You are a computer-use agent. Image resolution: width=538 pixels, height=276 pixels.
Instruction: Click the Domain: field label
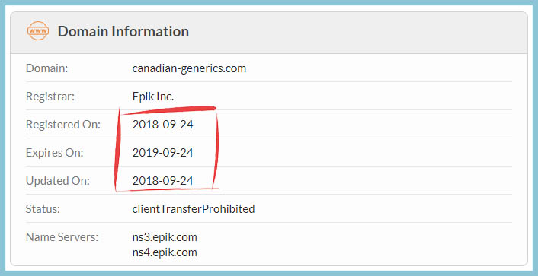(47, 68)
